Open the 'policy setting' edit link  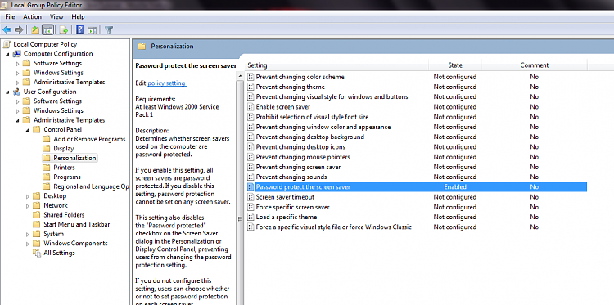(167, 83)
